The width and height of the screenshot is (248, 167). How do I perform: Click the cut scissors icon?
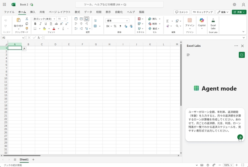tap(27, 19)
